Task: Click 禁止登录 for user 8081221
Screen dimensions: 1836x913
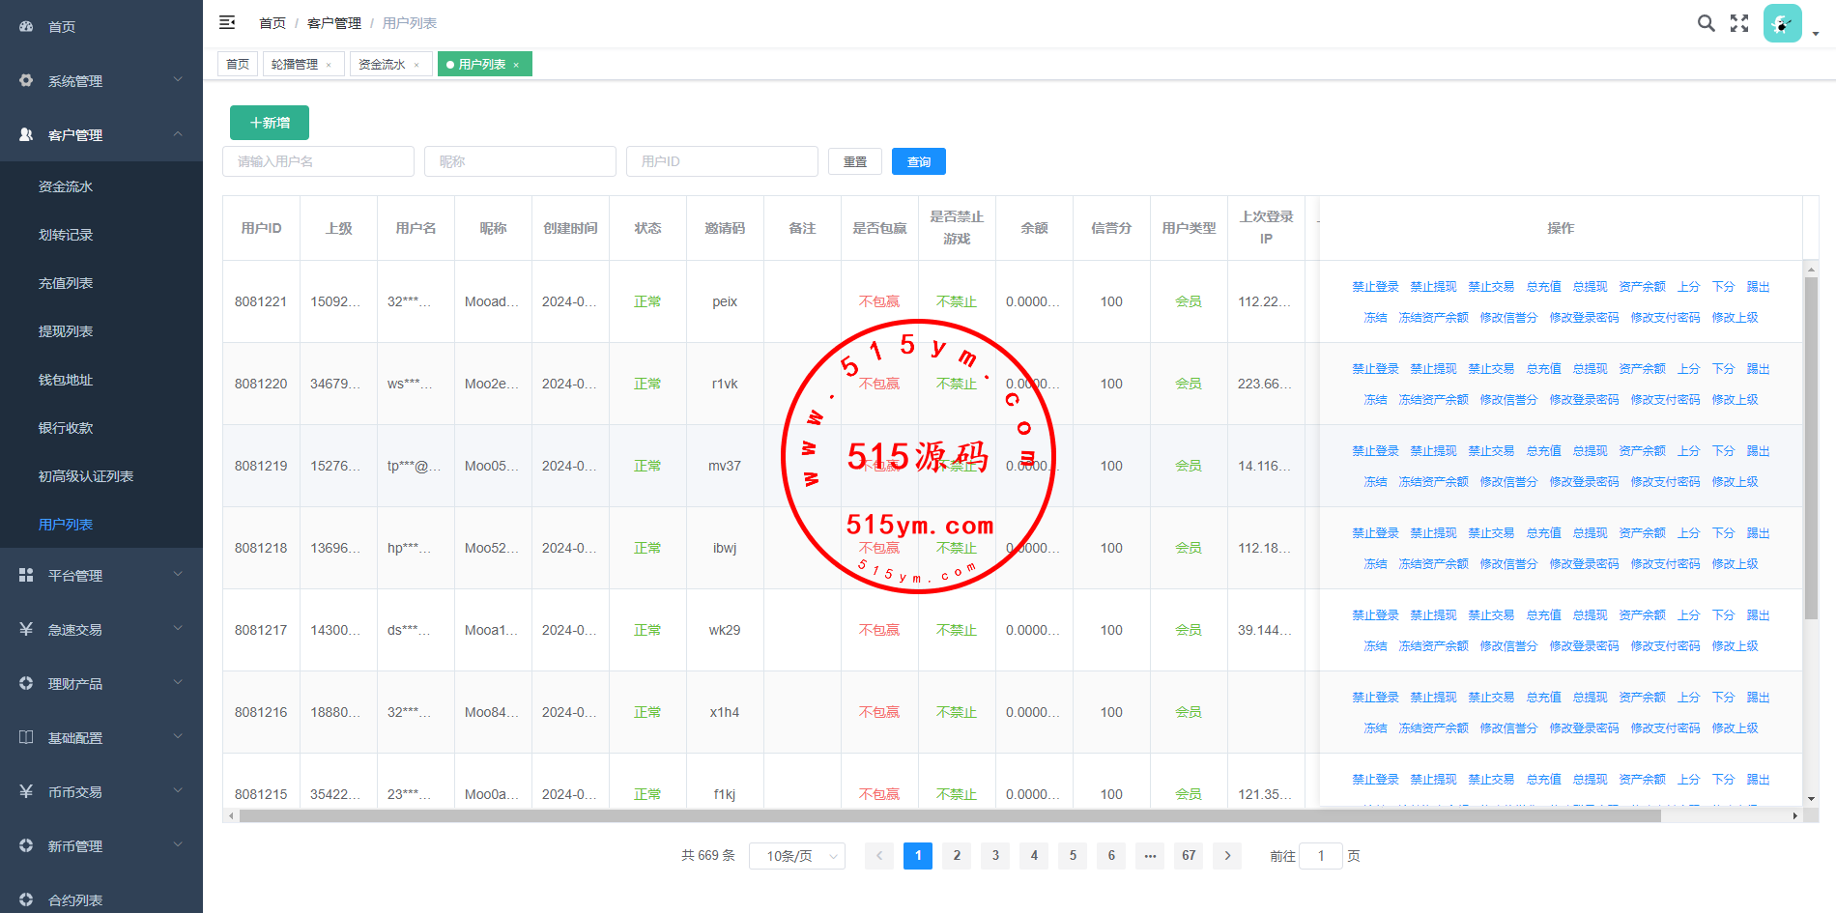Action: (x=1375, y=287)
